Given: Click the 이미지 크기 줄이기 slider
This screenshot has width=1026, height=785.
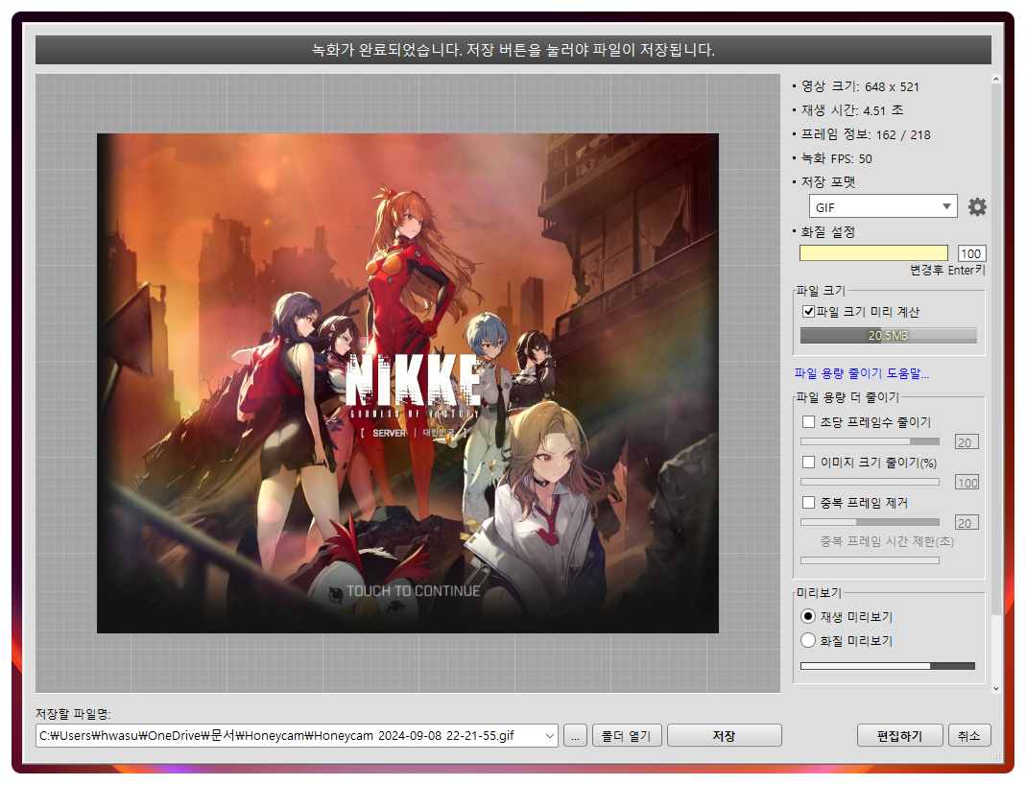Looking at the screenshot, I should click(x=870, y=482).
